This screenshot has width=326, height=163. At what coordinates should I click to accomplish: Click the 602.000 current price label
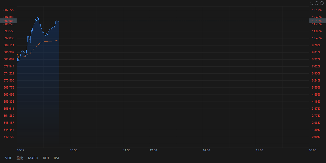pos(8,21)
